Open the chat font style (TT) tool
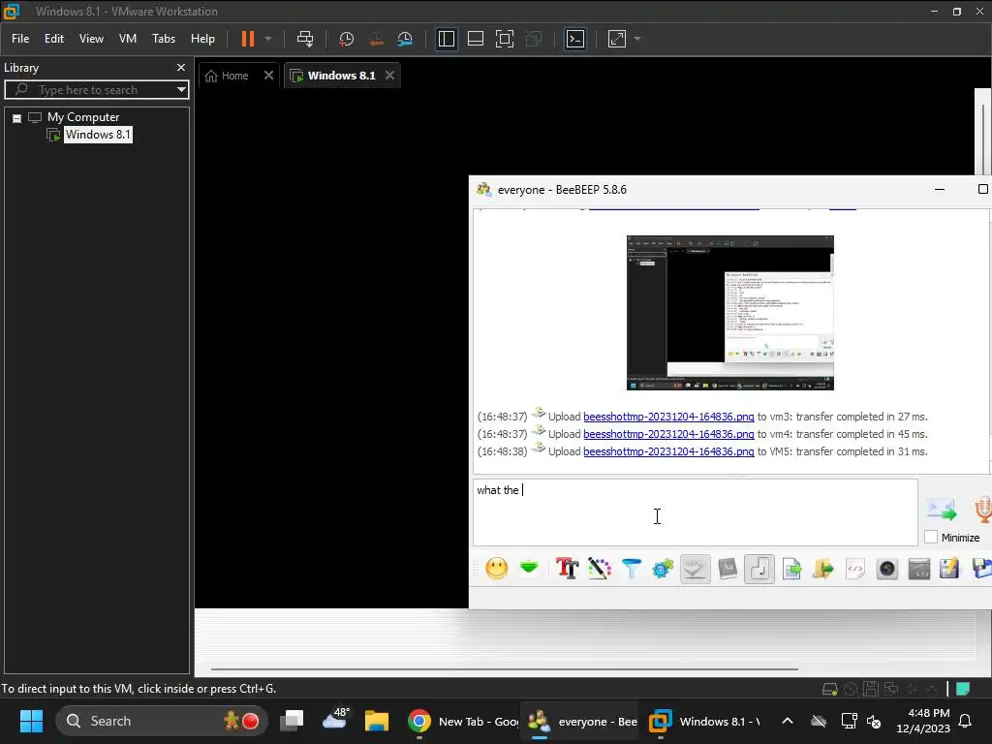 (567, 568)
